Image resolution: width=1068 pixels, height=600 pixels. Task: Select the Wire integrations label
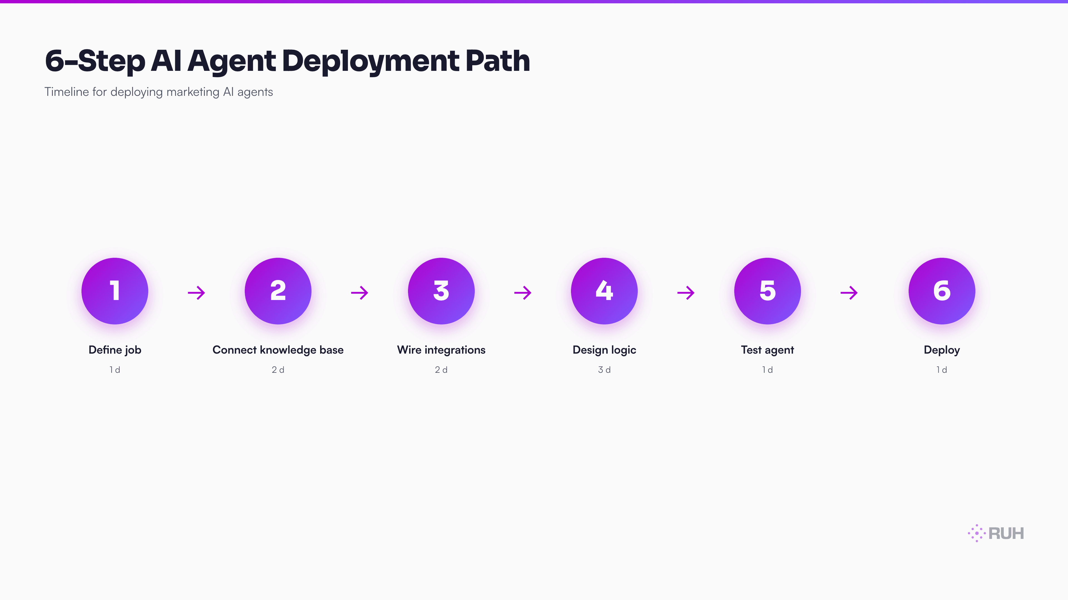click(x=441, y=349)
